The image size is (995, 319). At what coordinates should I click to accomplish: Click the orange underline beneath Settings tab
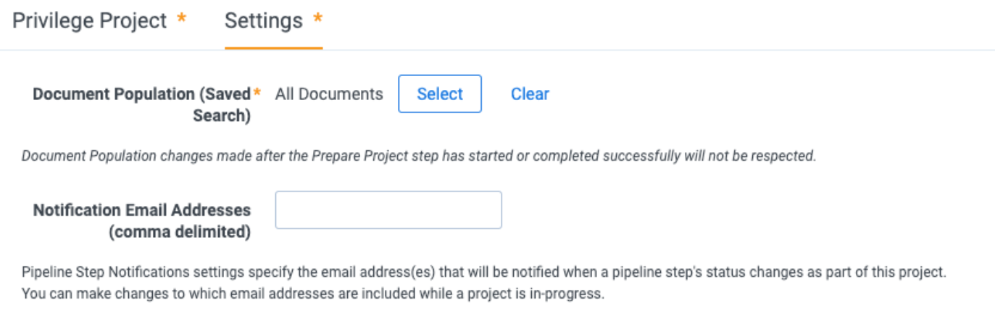pos(273,48)
